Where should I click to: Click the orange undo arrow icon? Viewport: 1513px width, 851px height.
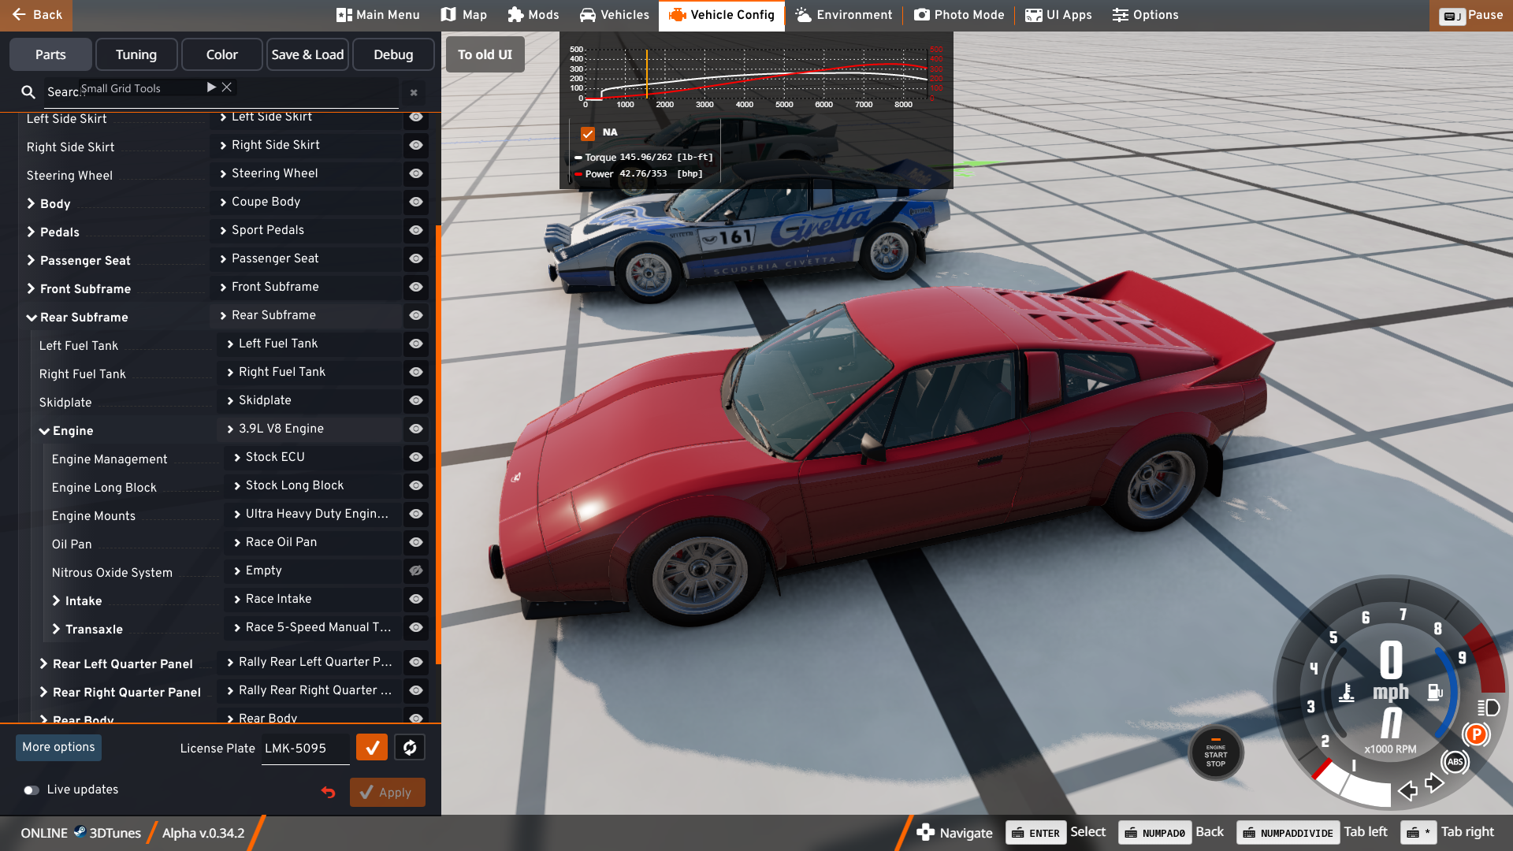(329, 792)
